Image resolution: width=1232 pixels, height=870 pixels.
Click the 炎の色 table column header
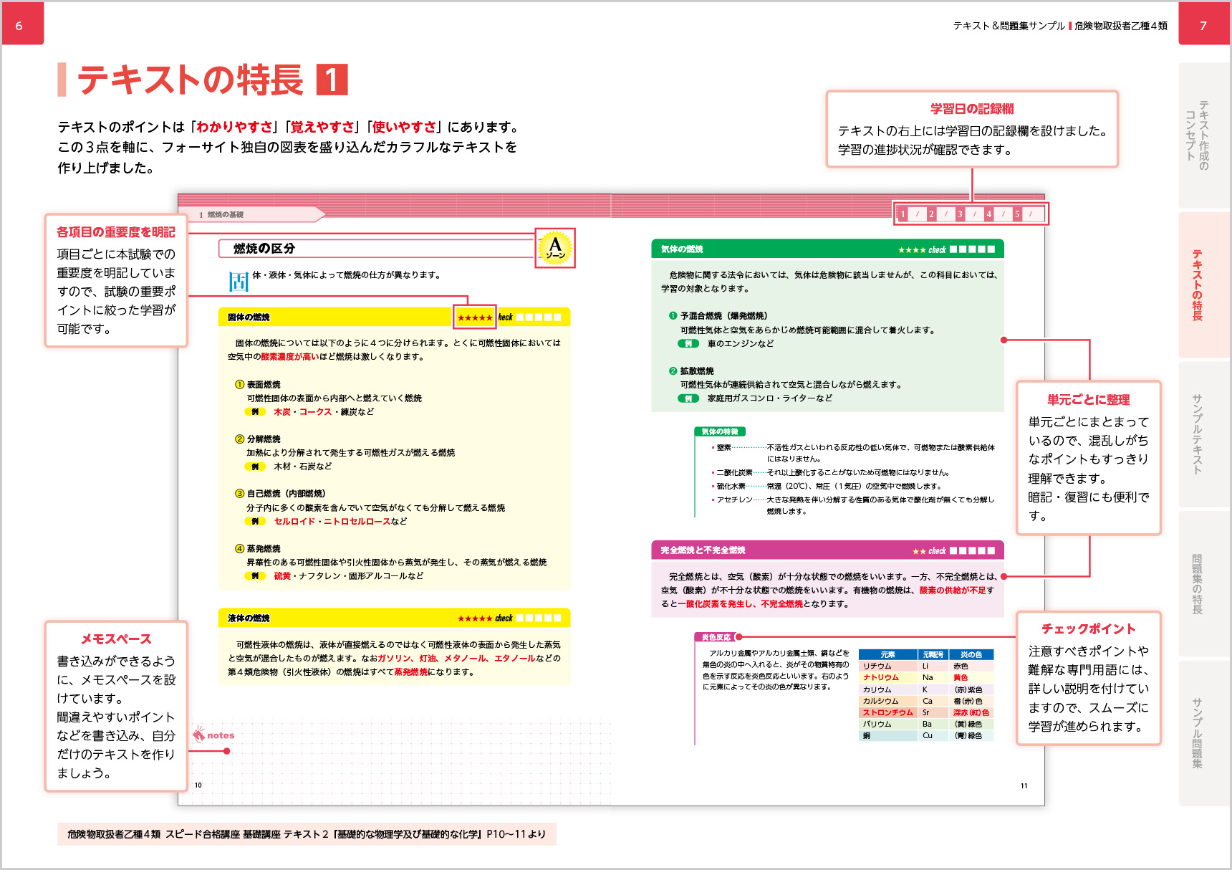pyautogui.click(x=971, y=655)
